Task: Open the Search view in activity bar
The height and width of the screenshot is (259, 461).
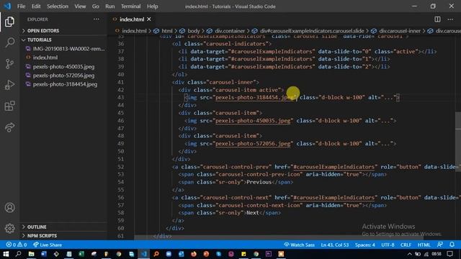Action: [9, 42]
